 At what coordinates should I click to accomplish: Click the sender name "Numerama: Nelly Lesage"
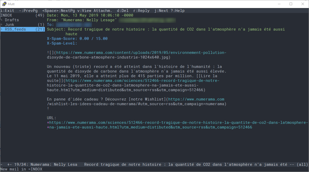89,20
